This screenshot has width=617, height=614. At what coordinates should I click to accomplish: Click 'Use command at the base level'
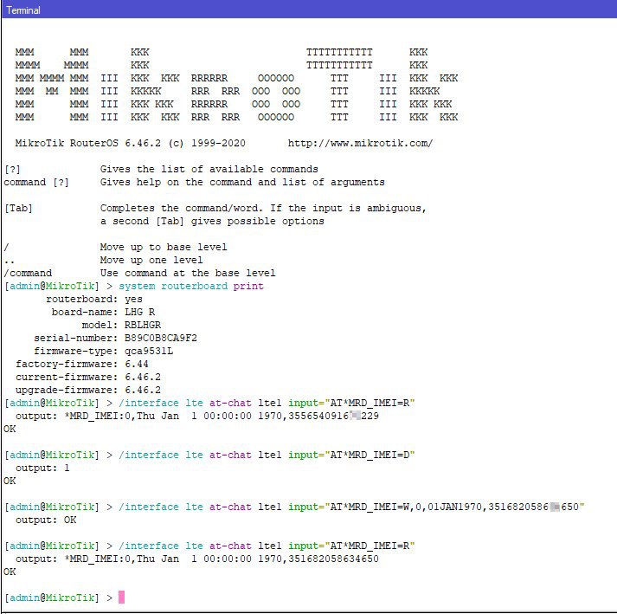click(x=188, y=273)
